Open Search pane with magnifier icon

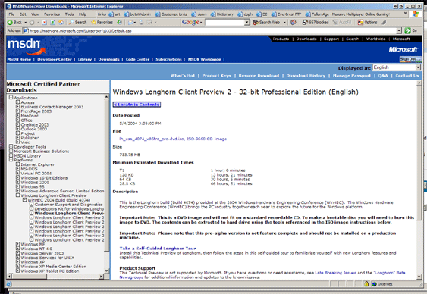tap(71, 22)
